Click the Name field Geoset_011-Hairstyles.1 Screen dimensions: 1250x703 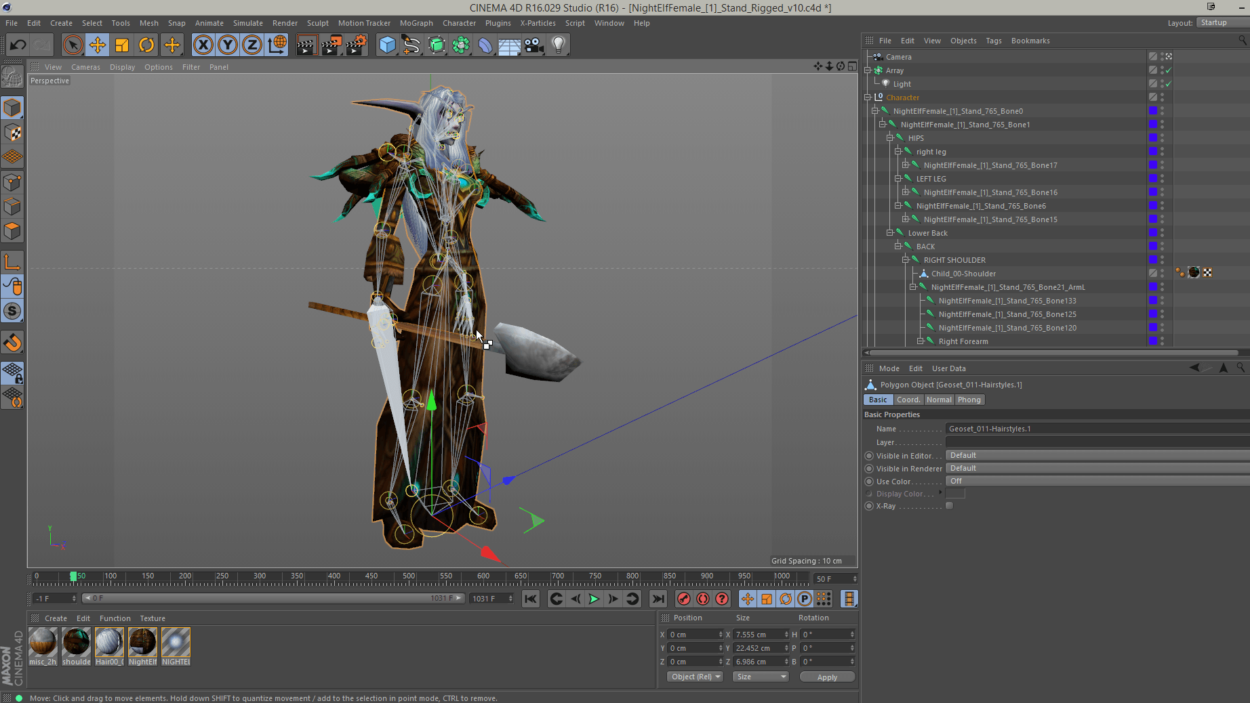1097,429
